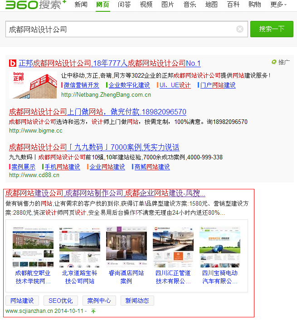Switch to the 图片 tab
The height and width of the screenshot is (321, 297).
168,5
